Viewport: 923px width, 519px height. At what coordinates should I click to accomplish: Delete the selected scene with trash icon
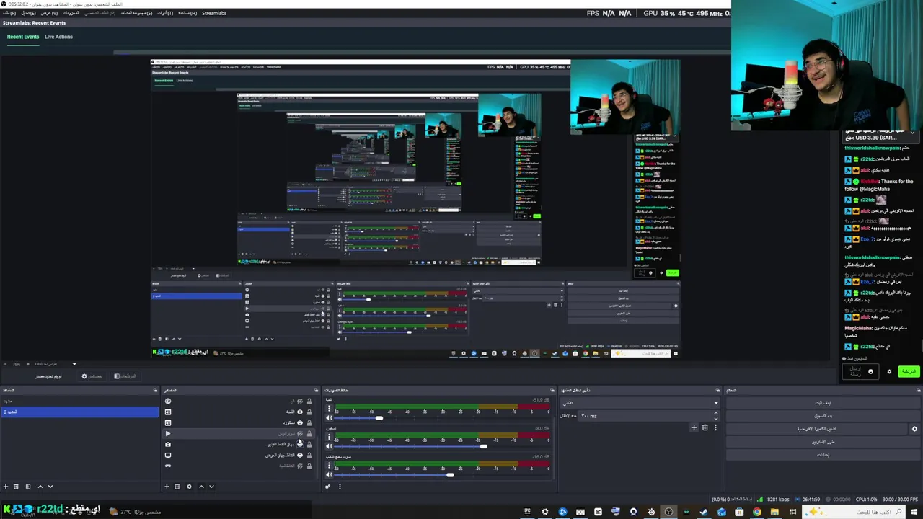(16, 487)
